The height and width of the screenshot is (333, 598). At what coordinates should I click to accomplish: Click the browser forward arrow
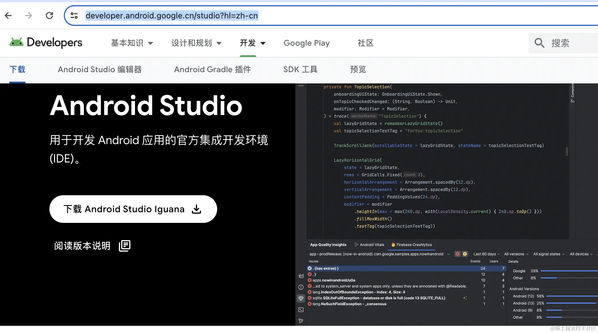29,16
